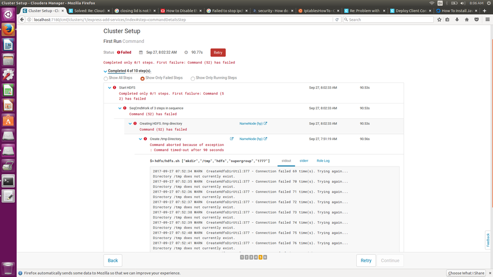The image size is (493, 277).
Task: Switch to the Deploy Client Con browser tab
Action: [411, 11]
